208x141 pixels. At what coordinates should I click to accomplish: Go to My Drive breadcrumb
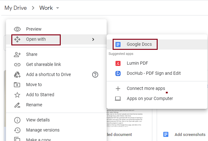pyautogui.click(x=16, y=8)
